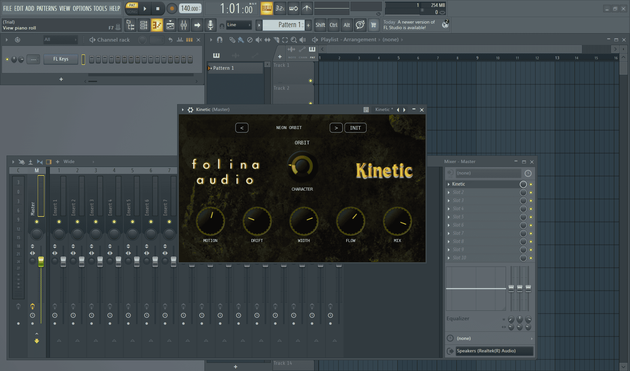Select the Zoom tool in Playlist
Image resolution: width=630 pixels, height=371 pixels.
[x=294, y=40]
